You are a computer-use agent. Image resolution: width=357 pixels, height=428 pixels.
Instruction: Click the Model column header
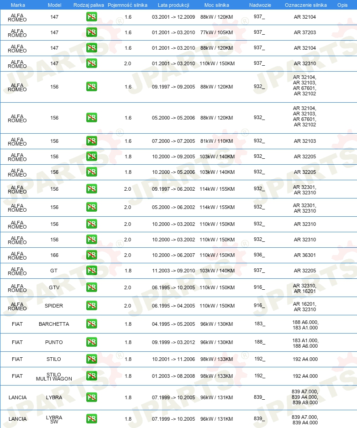(x=54, y=5)
